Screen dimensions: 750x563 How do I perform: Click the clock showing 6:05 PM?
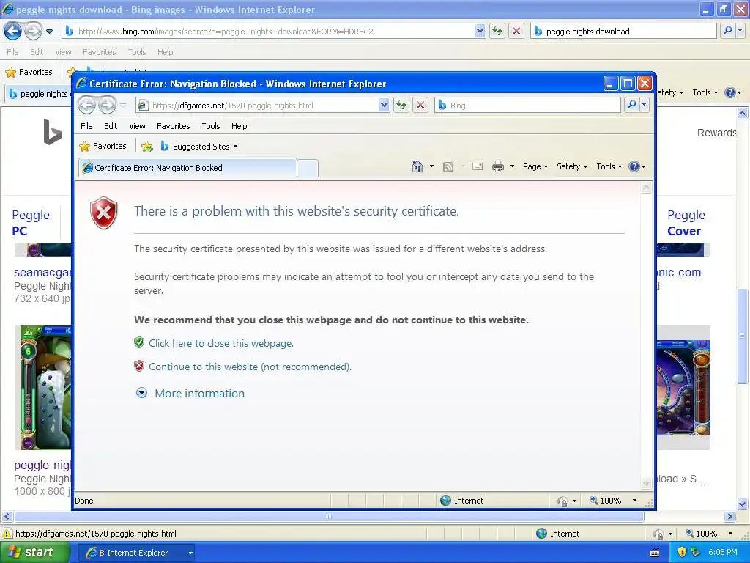(723, 553)
